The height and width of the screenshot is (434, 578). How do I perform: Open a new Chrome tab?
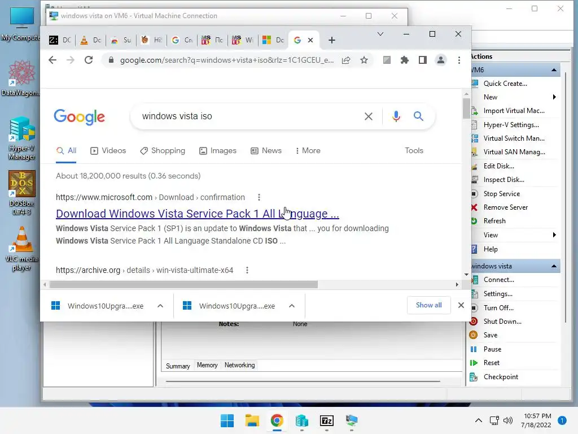pos(332,40)
